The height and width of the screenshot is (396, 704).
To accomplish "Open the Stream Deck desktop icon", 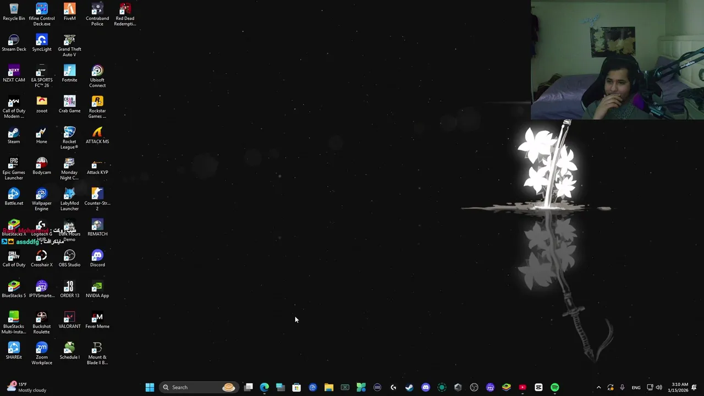I will (x=14, y=43).
